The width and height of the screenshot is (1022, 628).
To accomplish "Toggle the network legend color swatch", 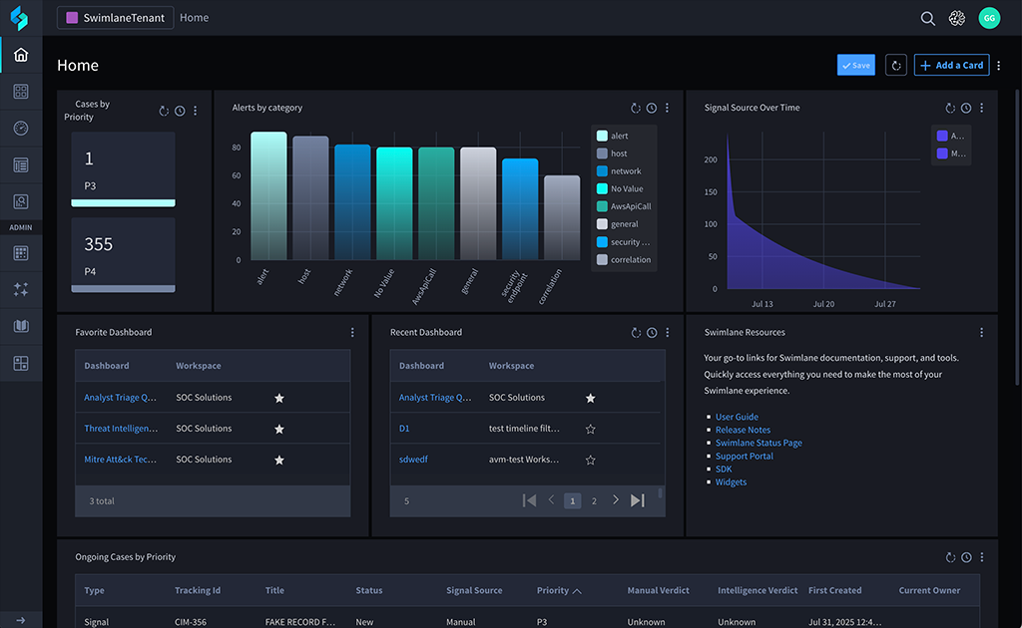I will point(602,171).
